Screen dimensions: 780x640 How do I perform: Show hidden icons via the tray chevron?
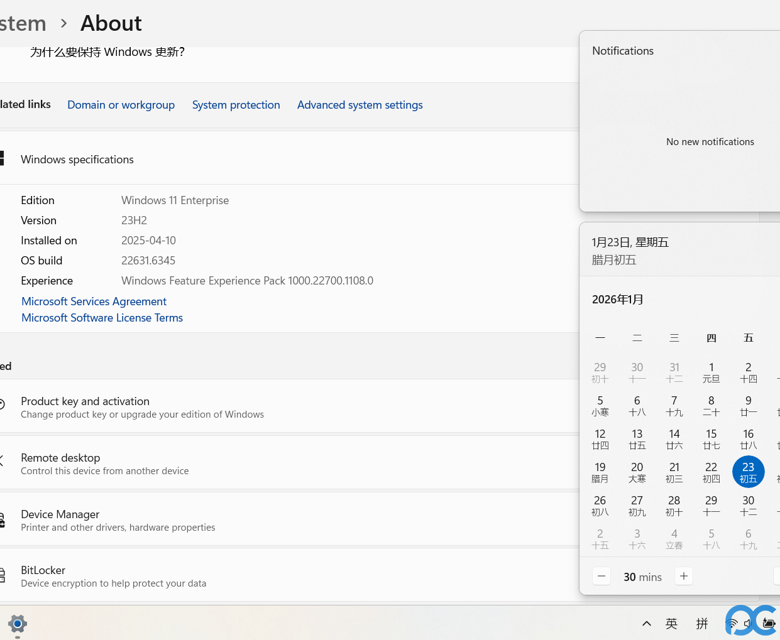tap(646, 624)
